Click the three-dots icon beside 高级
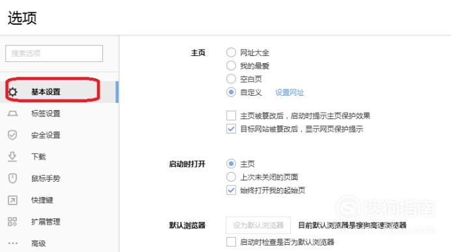This screenshot has height=252, width=451. pyautogui.click(x=12, y=243)
